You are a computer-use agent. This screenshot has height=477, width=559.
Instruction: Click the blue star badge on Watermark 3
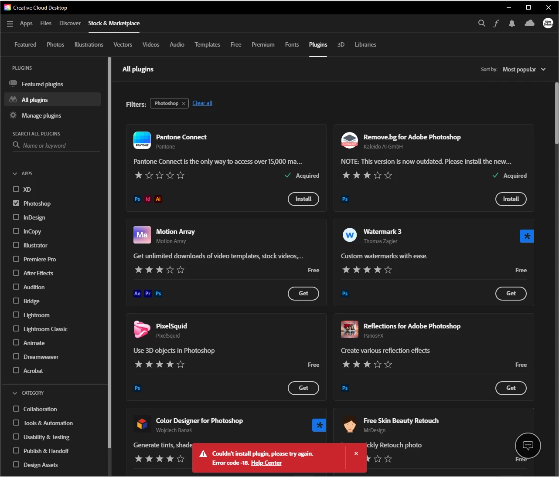coord(527,236)
